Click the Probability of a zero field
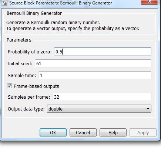This screenshot has width=161, height=148. 103,52
